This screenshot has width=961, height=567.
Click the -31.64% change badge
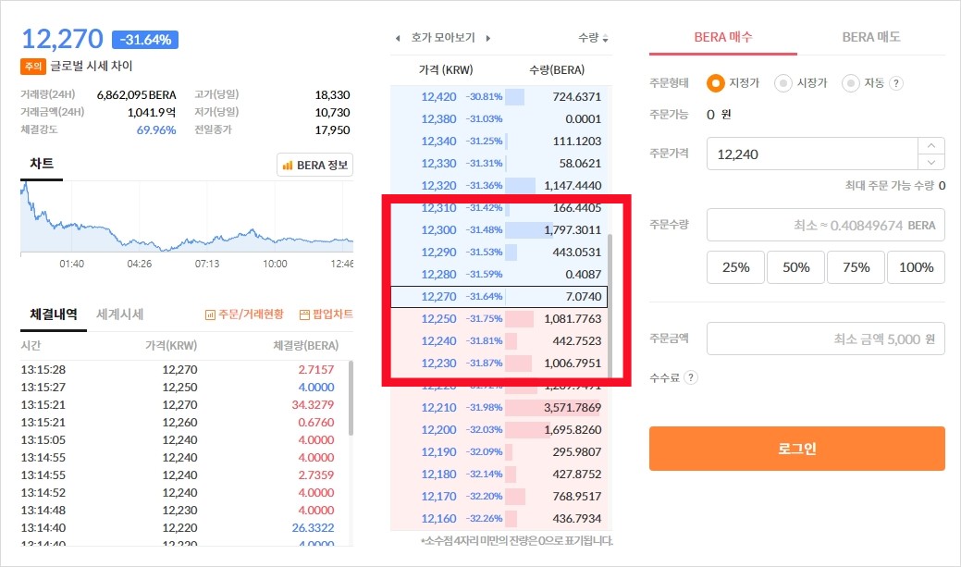coord(145,40)
